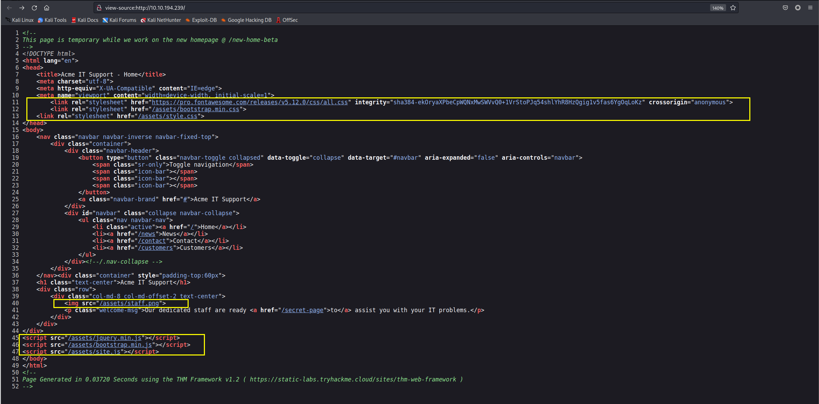Follow the / Home href link

192,227
